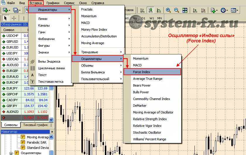
Task: Select the H4 timeframe button
Action: click(135, 18)
